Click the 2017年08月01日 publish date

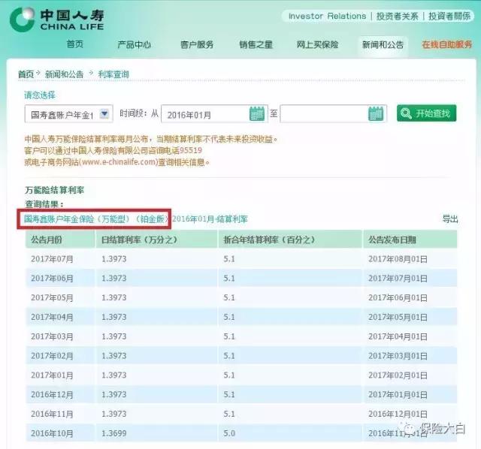(398, 259)
